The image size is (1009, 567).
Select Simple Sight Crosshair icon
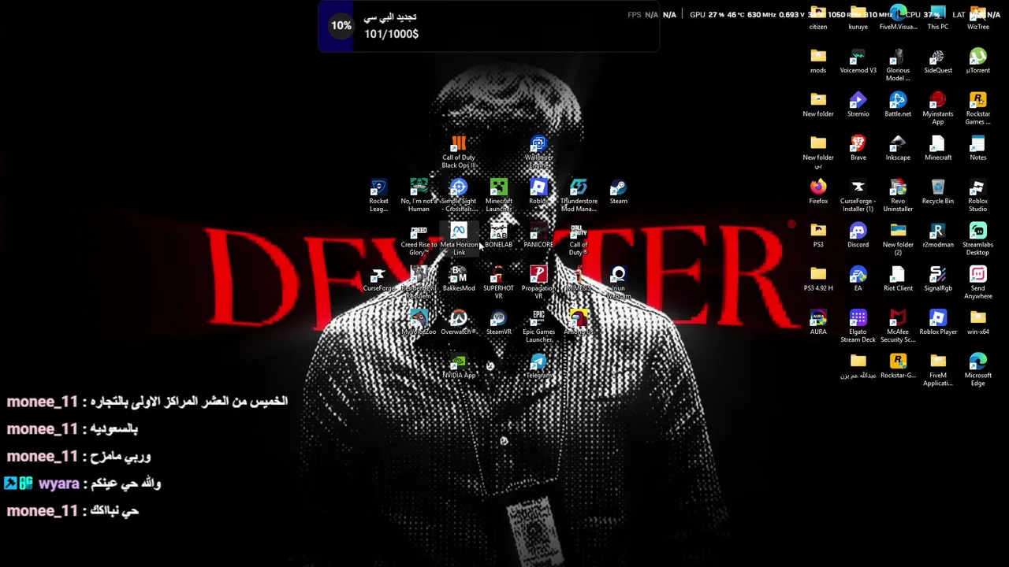pos(459,195)
